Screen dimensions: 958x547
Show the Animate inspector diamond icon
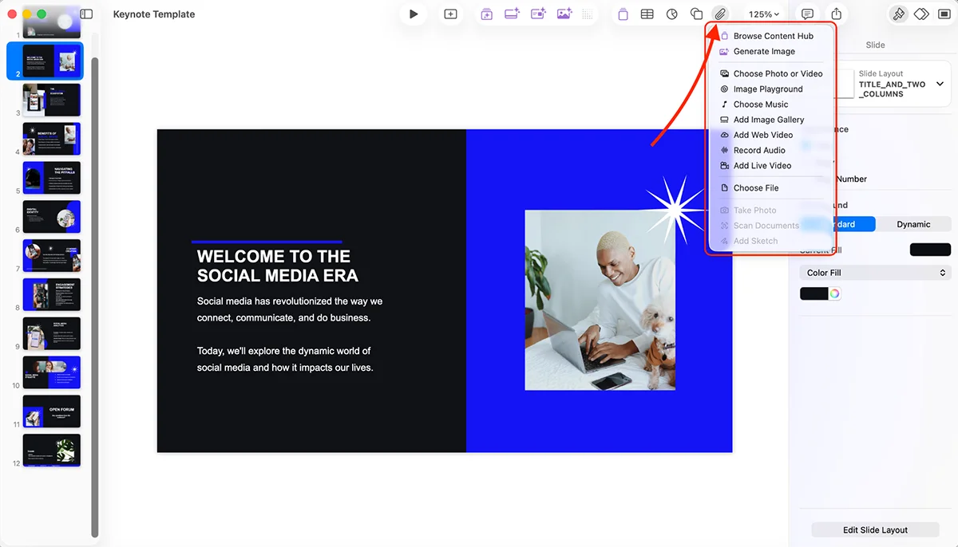921,14
